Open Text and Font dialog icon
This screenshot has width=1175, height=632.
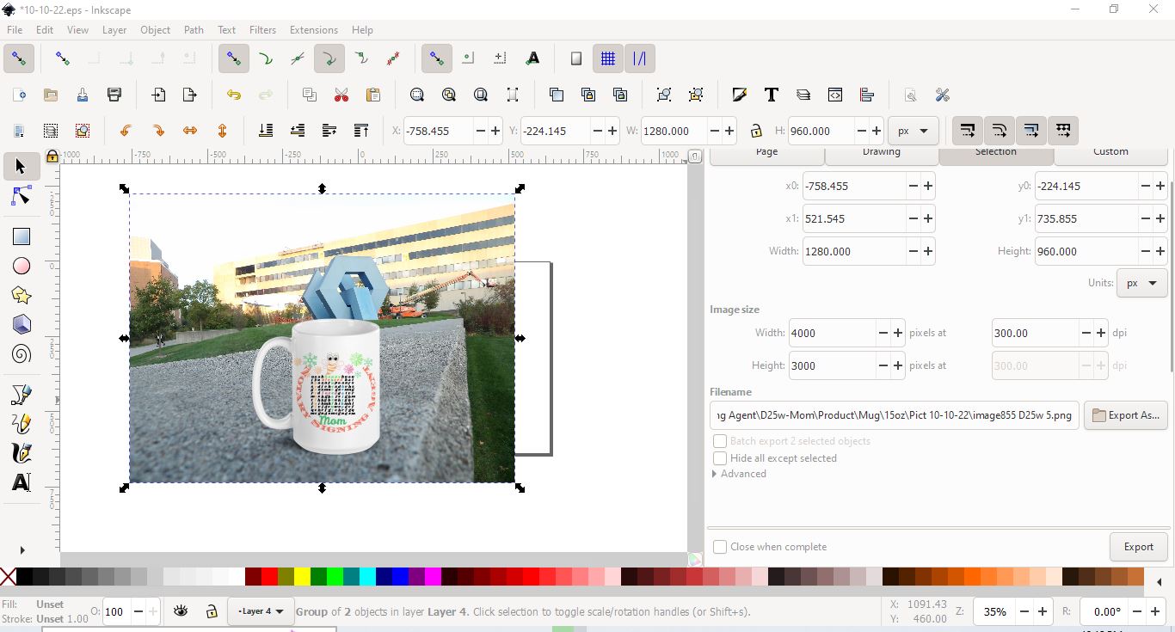click(x=772, y=95)
